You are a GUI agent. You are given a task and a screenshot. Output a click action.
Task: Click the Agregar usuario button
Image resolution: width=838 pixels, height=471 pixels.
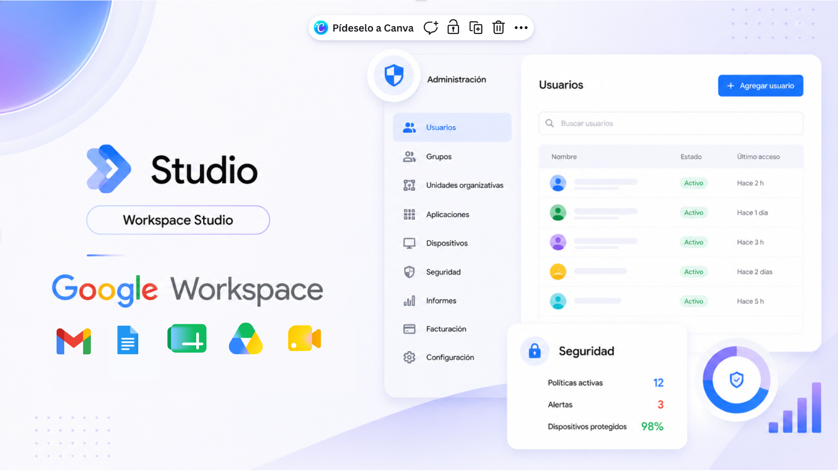[761, 86]
